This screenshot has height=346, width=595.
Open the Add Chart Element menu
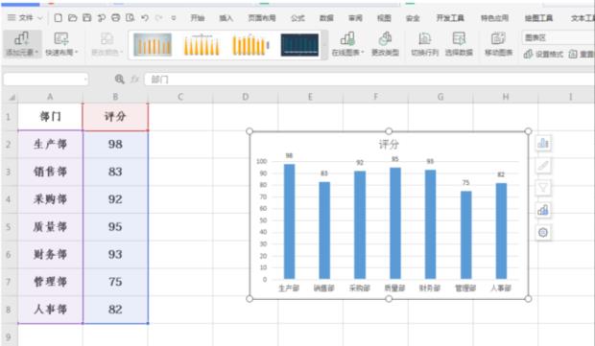click(22, 44)
